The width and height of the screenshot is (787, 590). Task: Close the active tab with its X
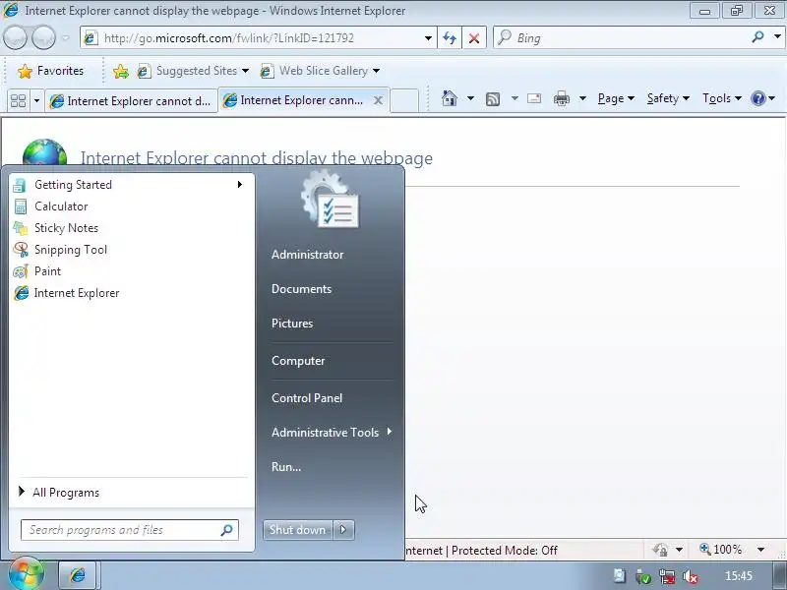378,101
